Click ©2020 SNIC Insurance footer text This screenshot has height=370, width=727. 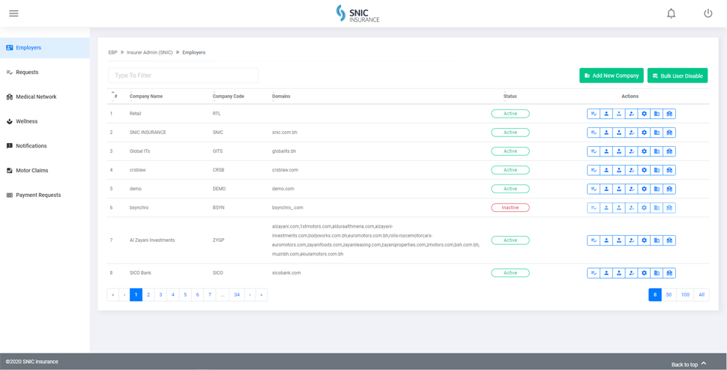click(32, 362)
